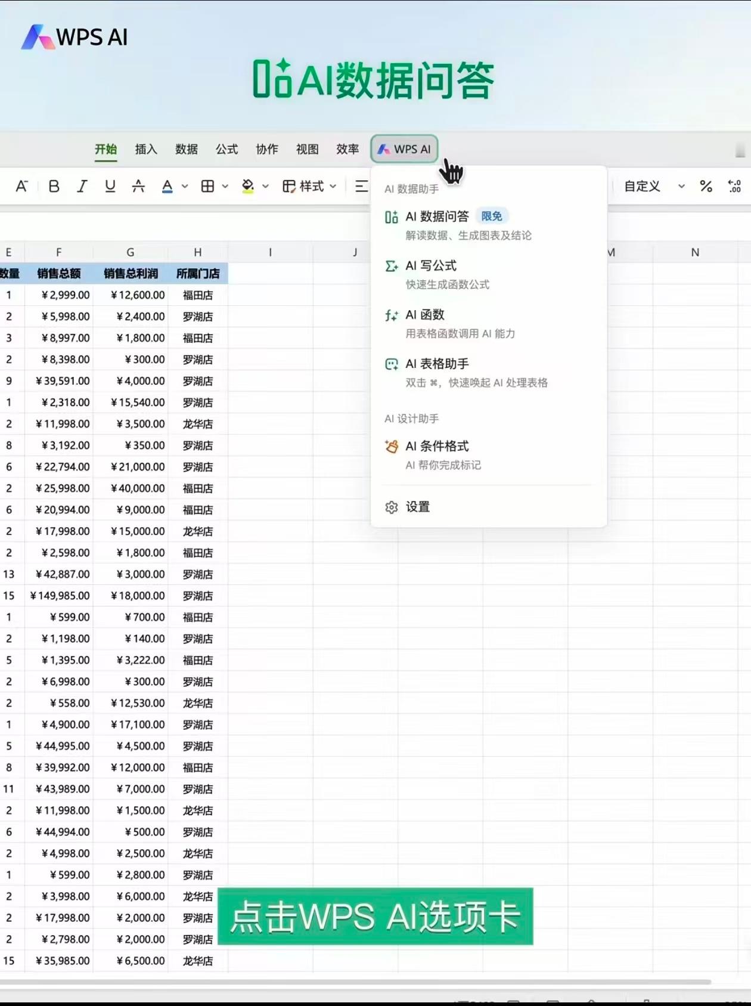Expand font color dropdown arrow
The image size is (751, 1006).
point(185,186)
